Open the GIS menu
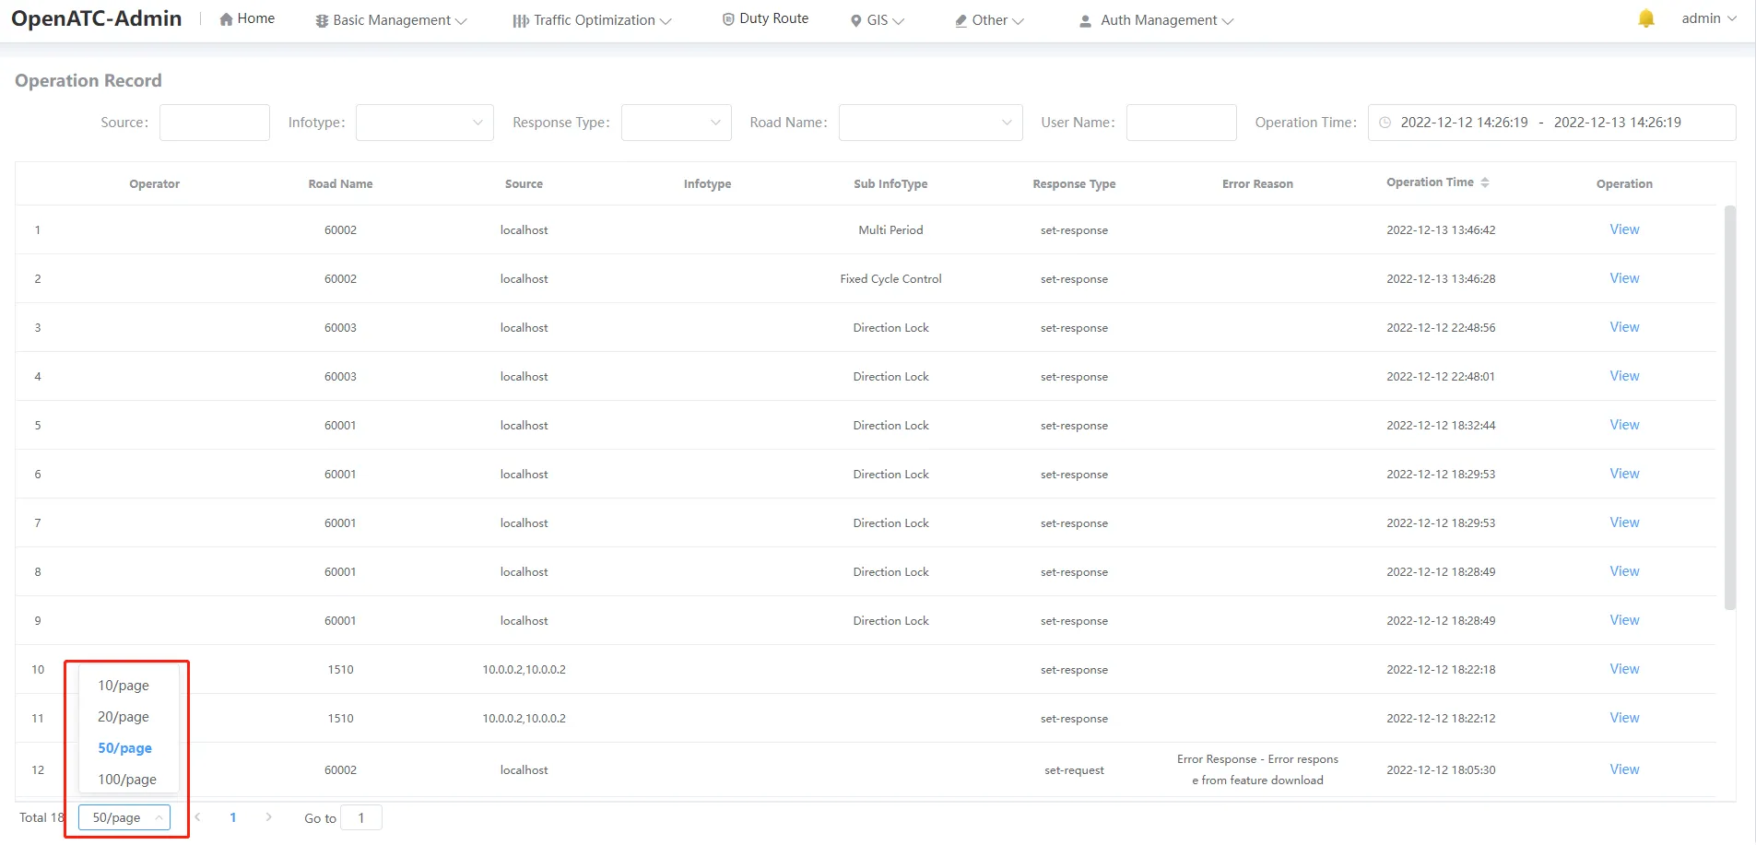 (878, 20)
